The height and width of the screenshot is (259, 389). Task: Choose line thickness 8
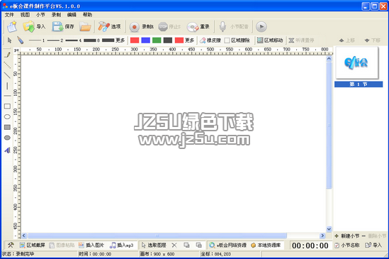(x=92, y=40)
